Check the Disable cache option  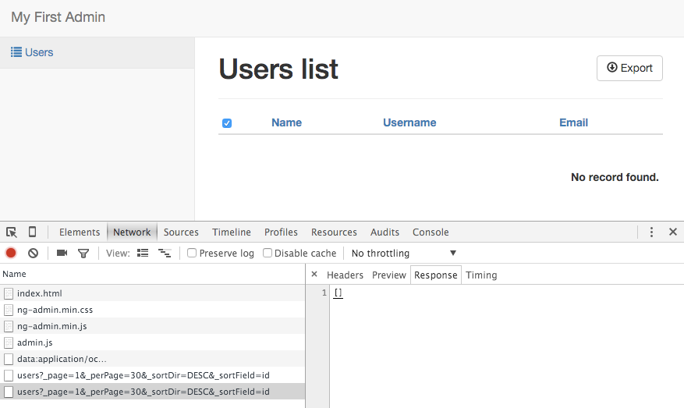click(x=268, y=253)
